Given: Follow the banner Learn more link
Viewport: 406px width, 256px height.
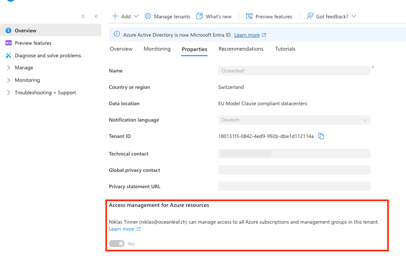Looking at the screenshot, I should pos(247,35).
